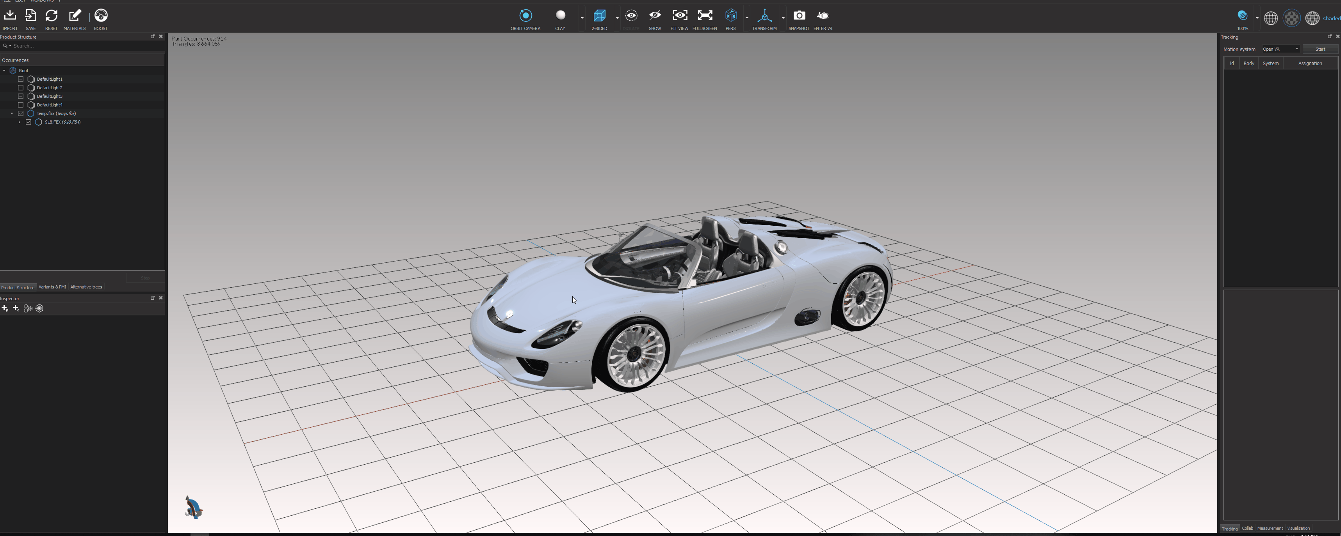Viewport: 1341px width, 536px height.
Task: Click the Occurrences column header
Action: point(82,60)
